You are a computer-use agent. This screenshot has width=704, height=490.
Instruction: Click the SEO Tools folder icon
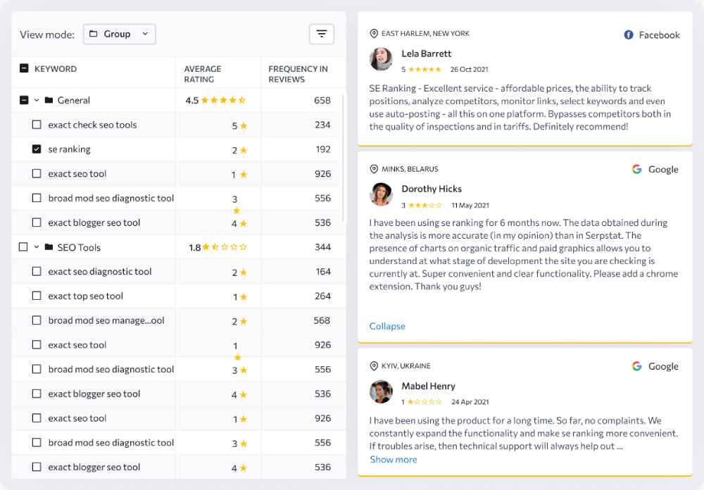[49, 247]
